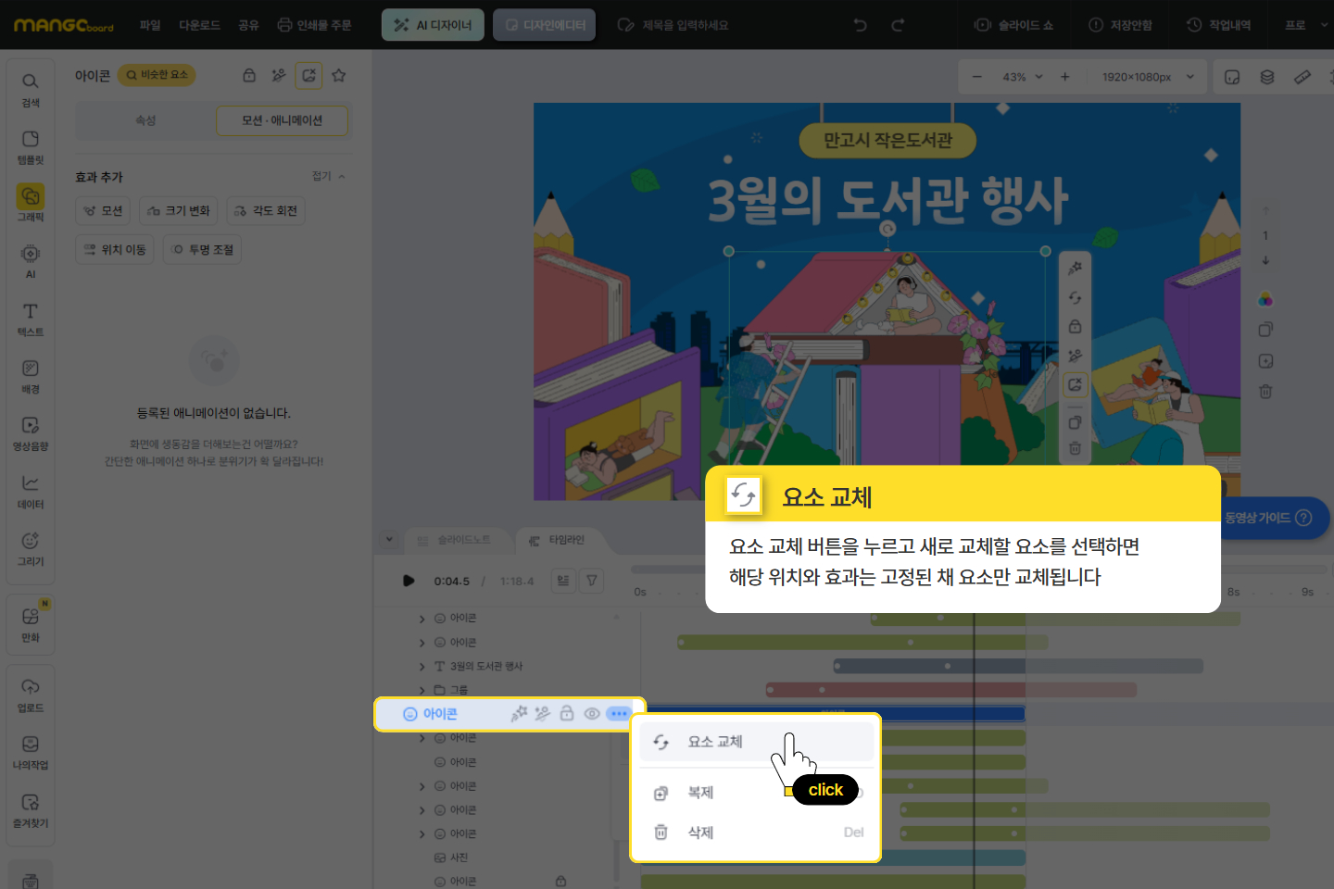Open the 템플릿 panel in sidebar

pos(31,145)
